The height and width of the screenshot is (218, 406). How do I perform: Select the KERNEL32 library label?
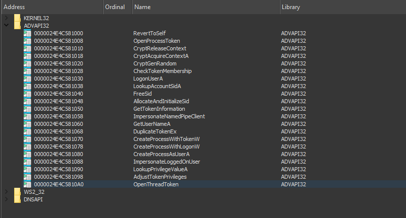tap(36, 18)
